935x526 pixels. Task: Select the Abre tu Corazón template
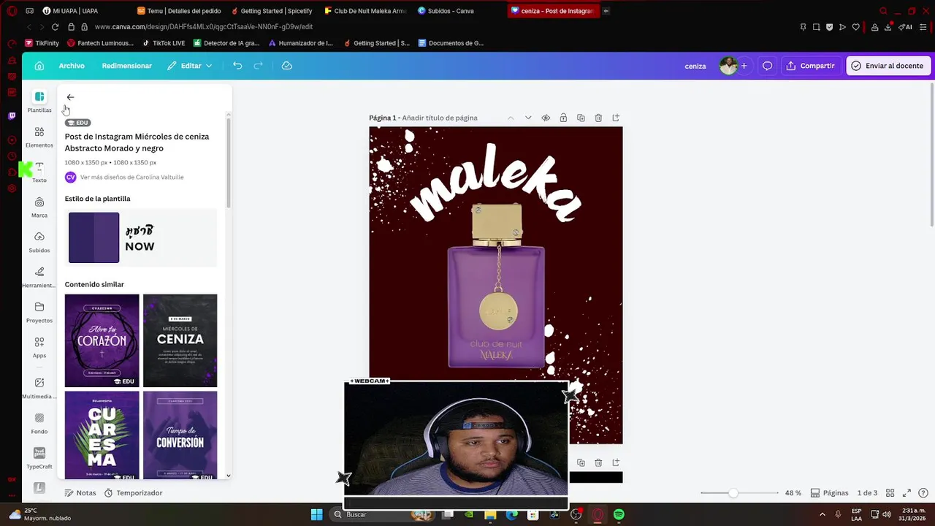[102, 340]
